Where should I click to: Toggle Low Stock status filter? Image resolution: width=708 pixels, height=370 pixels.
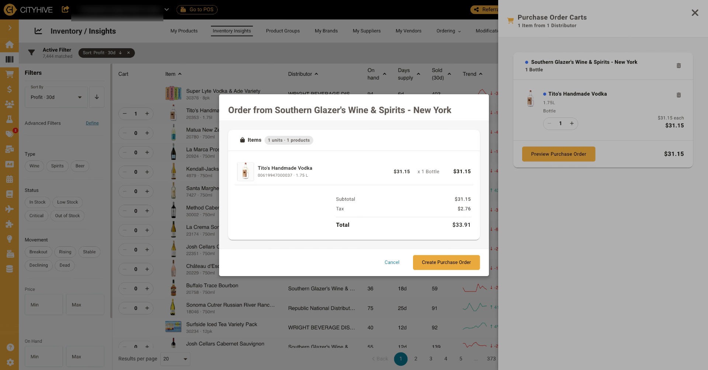click(x=67, y=202)
